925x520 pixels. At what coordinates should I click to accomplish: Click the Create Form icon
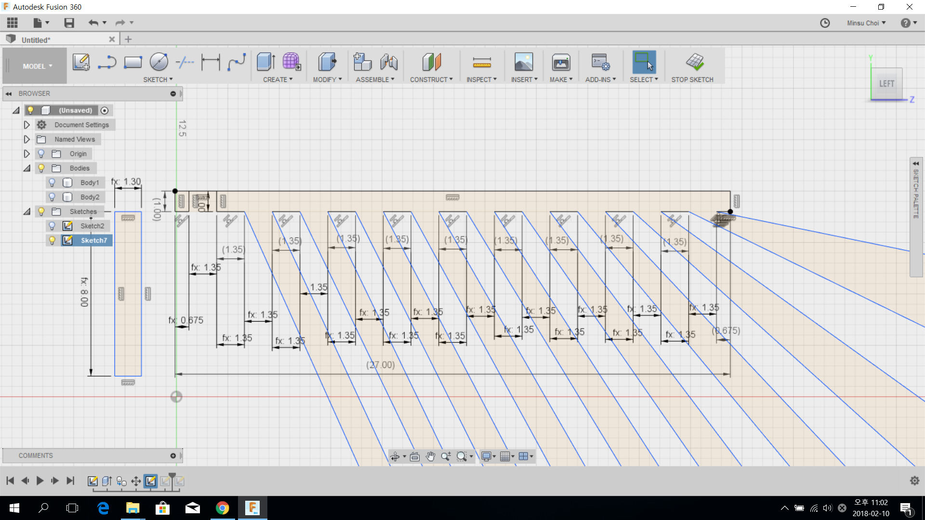click(x=291, y=62)
